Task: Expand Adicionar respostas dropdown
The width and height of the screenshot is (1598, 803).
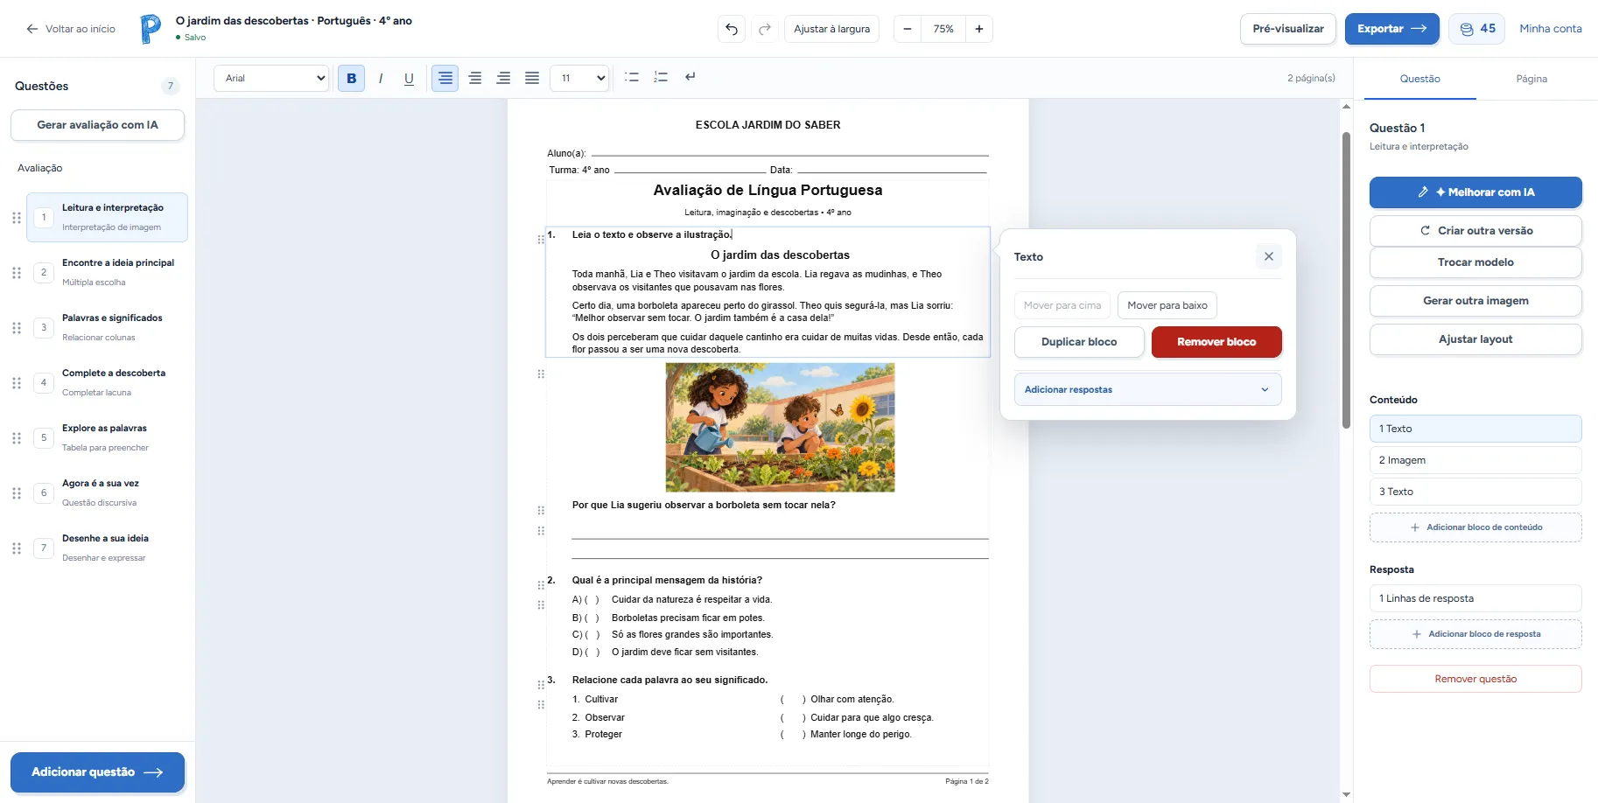Action: [1148, 389]
